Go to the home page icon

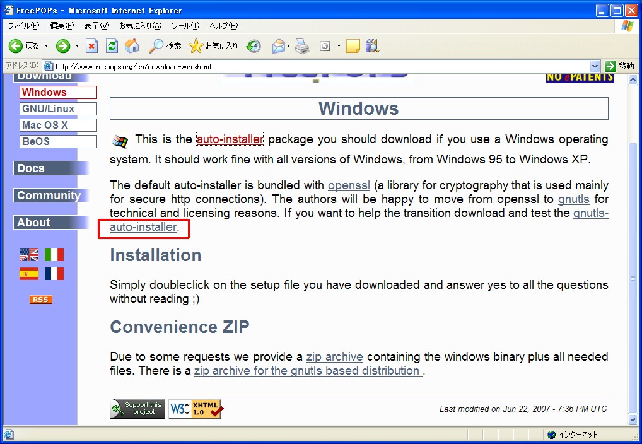(x=132, y=46)
